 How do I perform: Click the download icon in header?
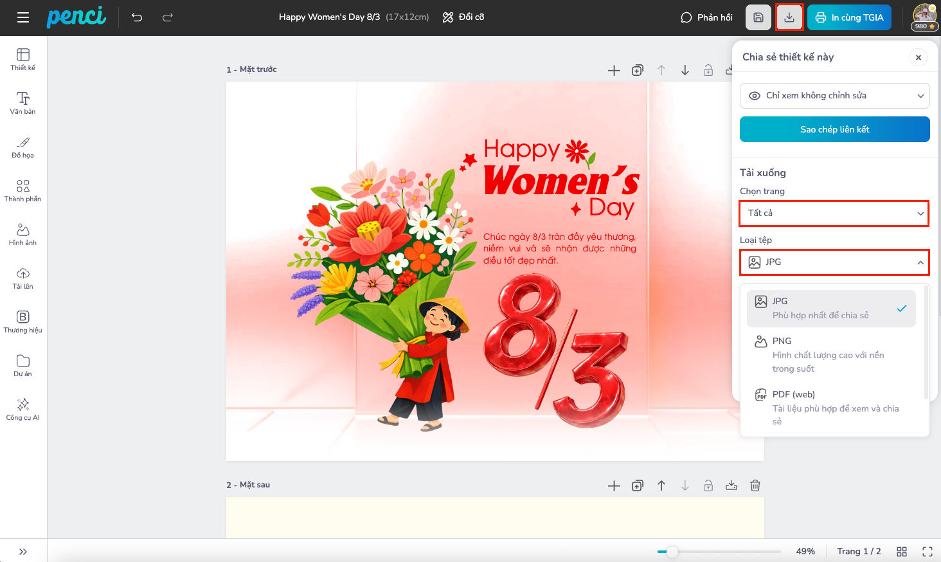789,17
